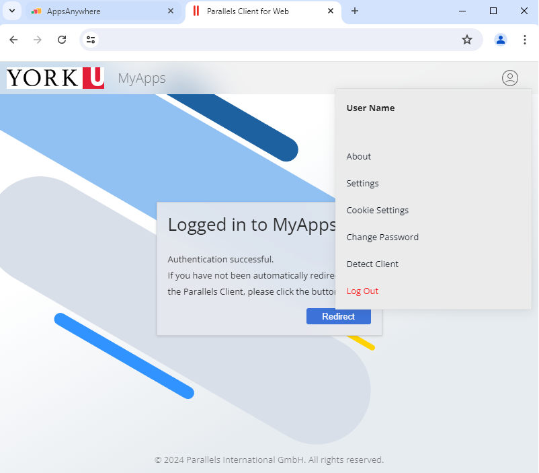Screen dimensions: 539x473
Task: Click the 'Authentication successful.' message
Action: tap(220, 259)
